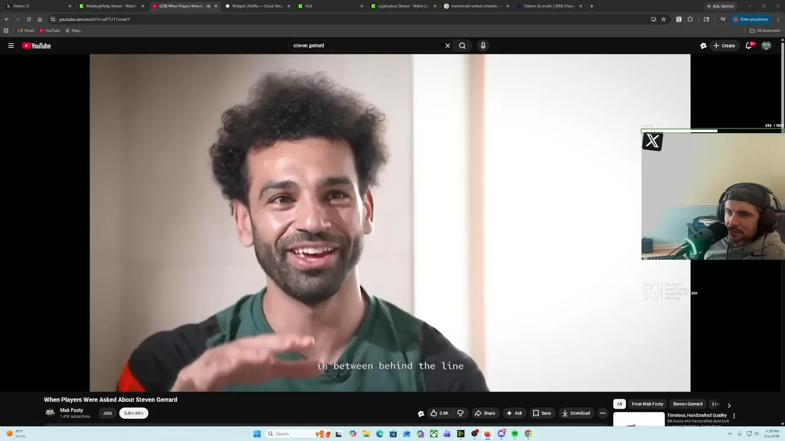Join the Mak Footy channel membership
785x441 pixels.
pos(107,413)
